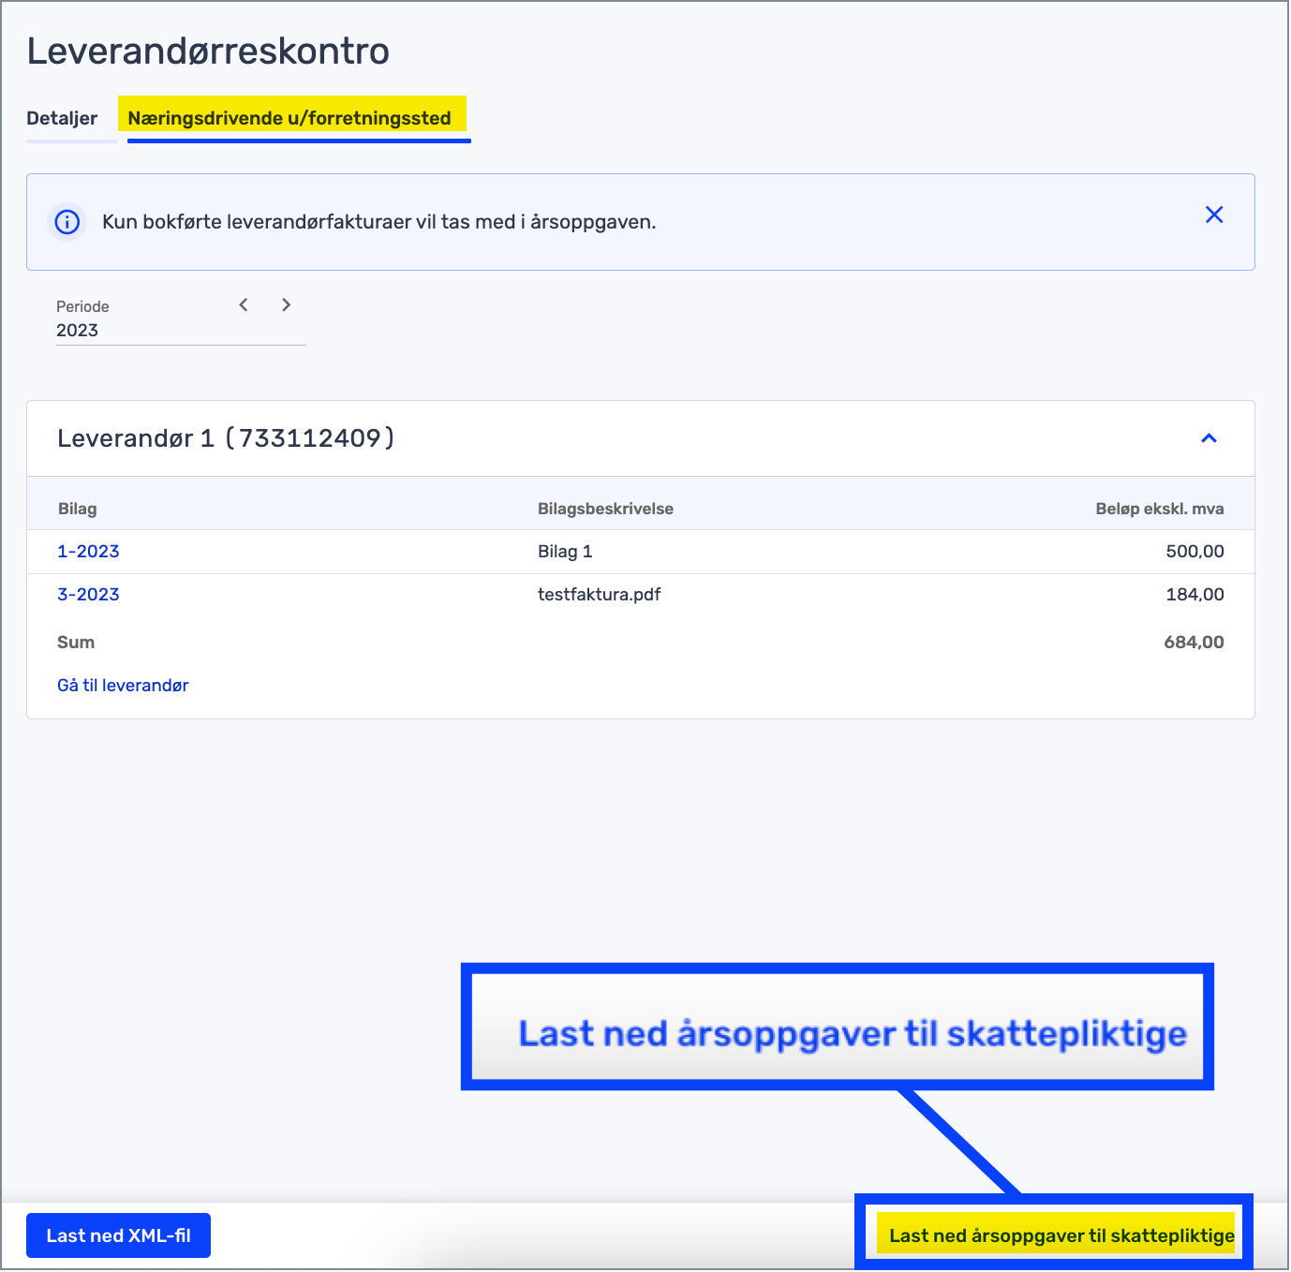The image size is (1291, 1272).
Task: Click the info icon on the banner
Action: point(67,222)
